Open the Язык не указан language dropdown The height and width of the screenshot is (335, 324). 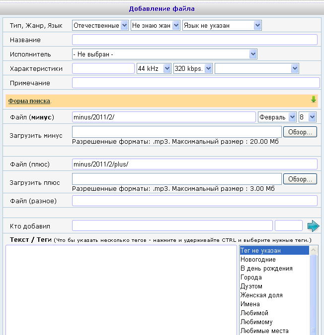coord(222,25)
